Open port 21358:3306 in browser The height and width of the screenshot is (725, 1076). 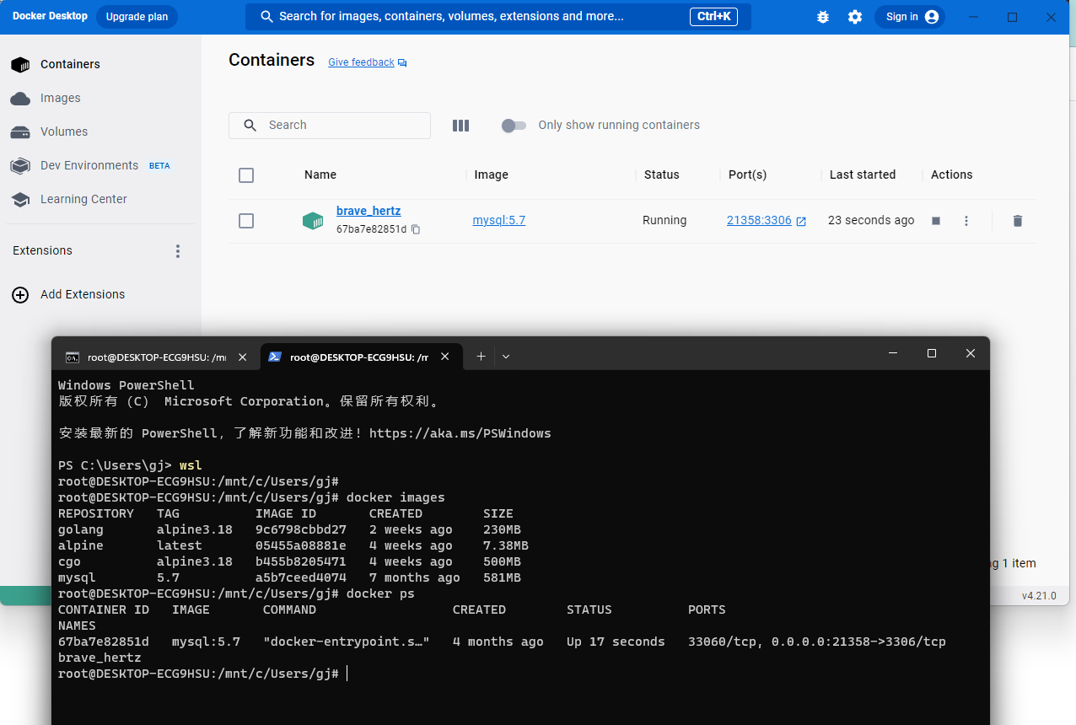click(759, 220)
